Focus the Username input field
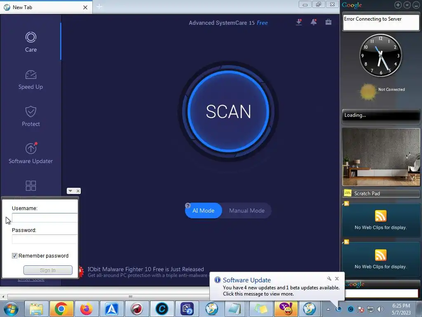This screenshot has width=422, height=317. [x=45, y=218]
